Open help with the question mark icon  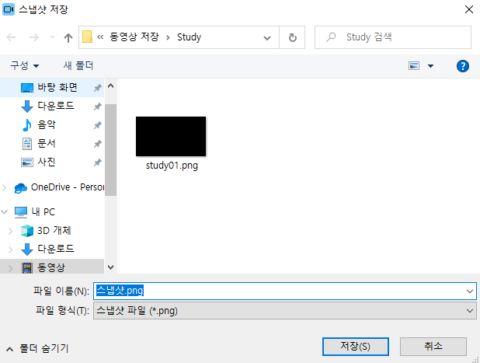click(x=463, y=66)
